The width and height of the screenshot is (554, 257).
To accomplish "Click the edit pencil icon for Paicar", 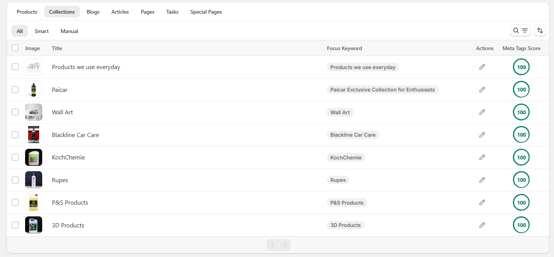I will [482, 90].
